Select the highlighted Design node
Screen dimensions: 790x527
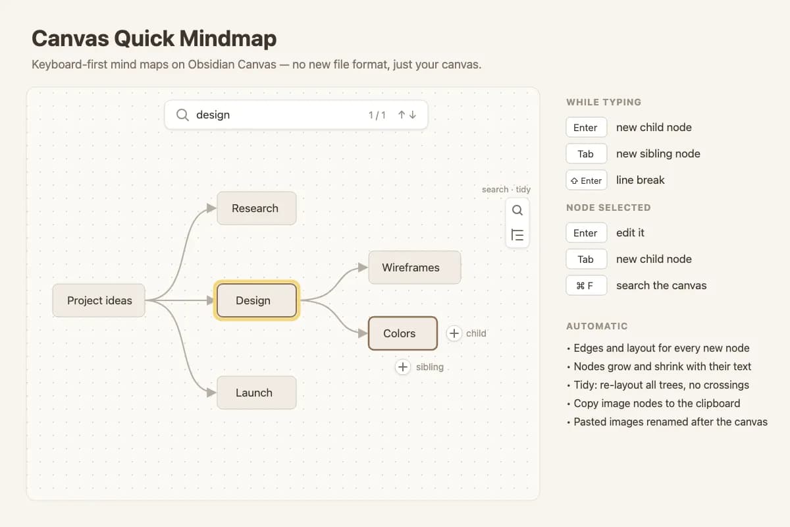(257, 300)
